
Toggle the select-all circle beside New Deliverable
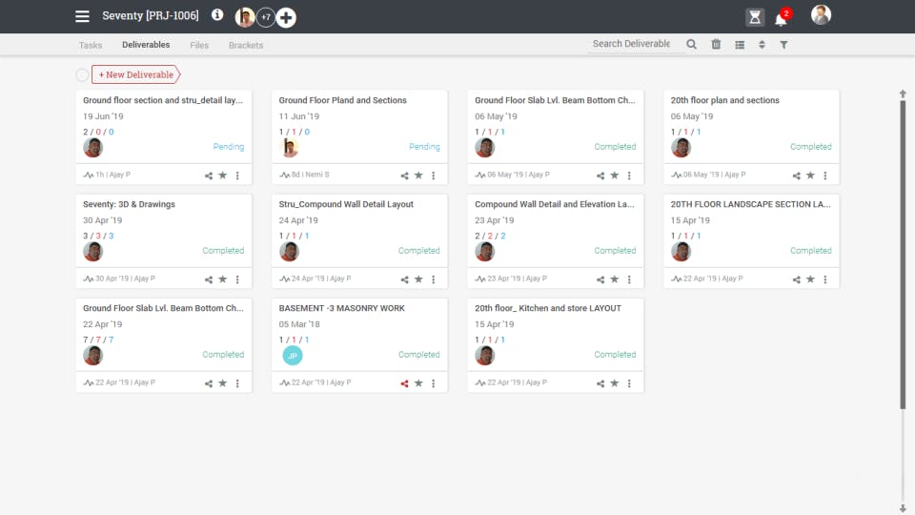(82, 74)
